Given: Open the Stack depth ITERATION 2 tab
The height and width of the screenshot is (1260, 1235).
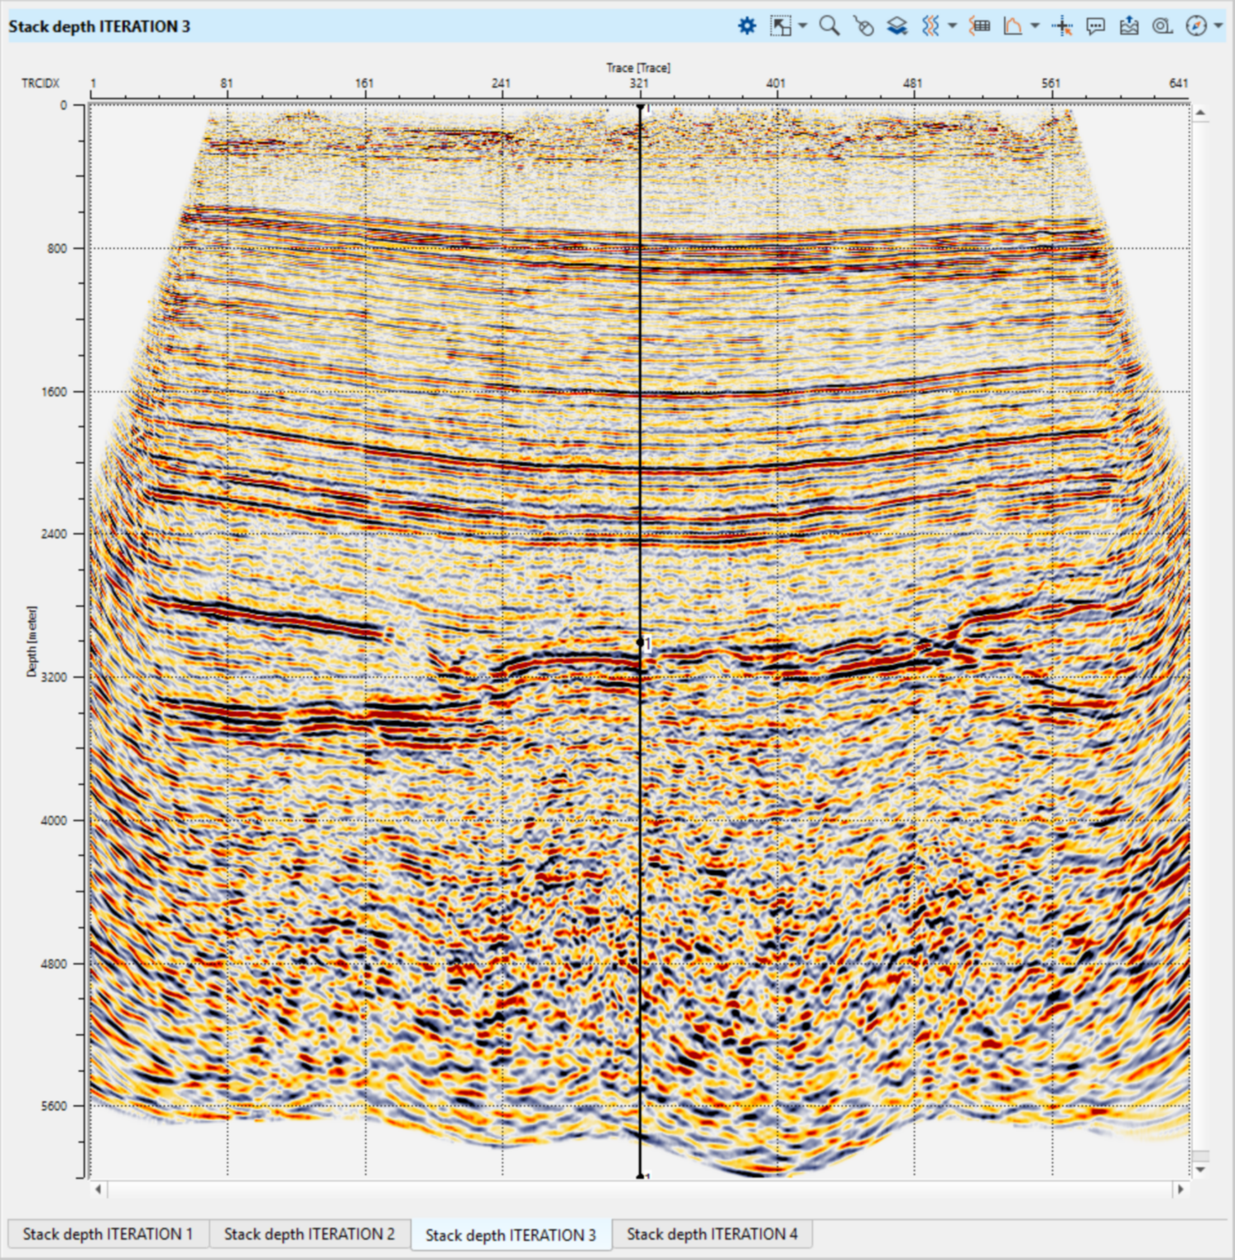Looking at the screenshot, I should click(x=310, y=1234).
